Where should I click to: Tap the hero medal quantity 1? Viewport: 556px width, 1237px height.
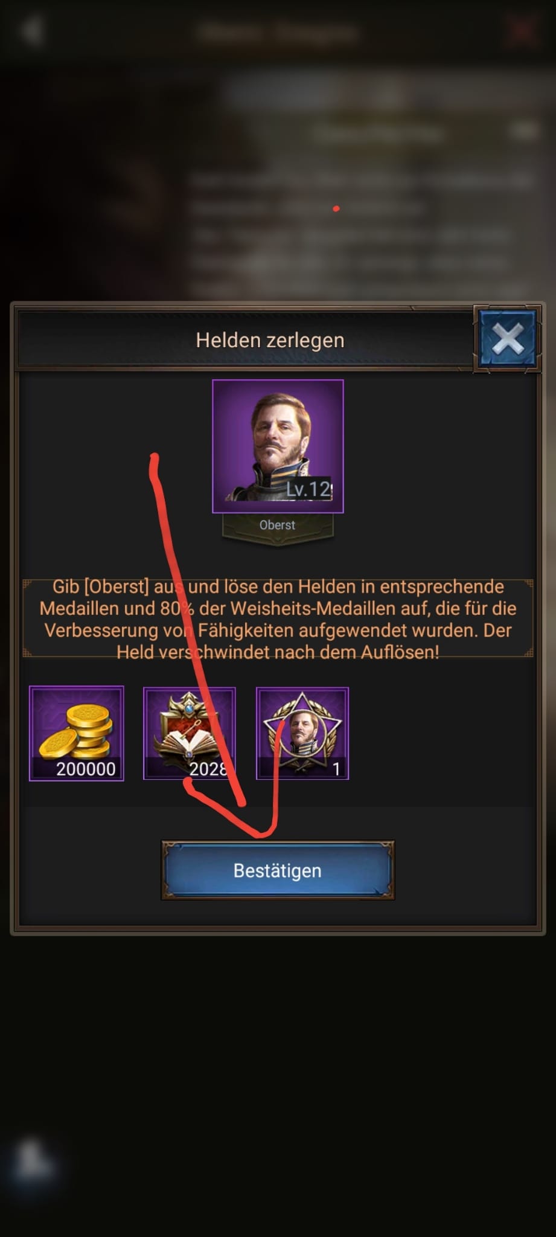click(x=336, y=769)
